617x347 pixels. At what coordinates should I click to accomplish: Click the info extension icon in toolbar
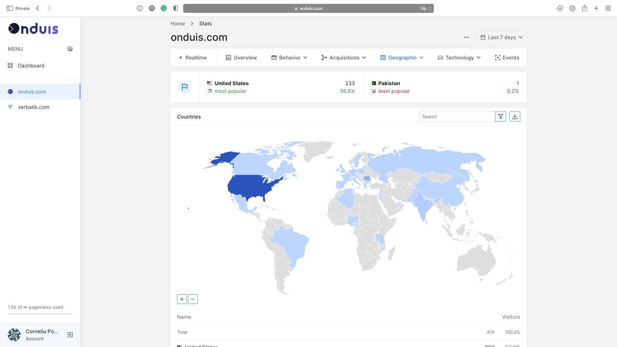140,8
